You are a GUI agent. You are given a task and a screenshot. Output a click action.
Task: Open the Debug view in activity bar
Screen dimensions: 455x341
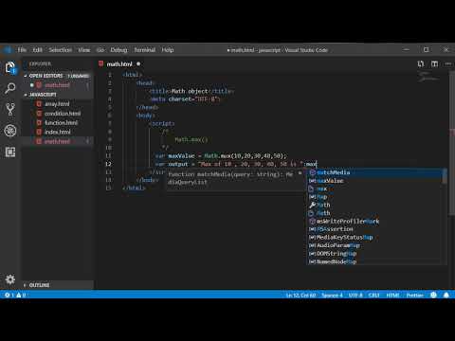pyautogui.click(x=10, y=131)
